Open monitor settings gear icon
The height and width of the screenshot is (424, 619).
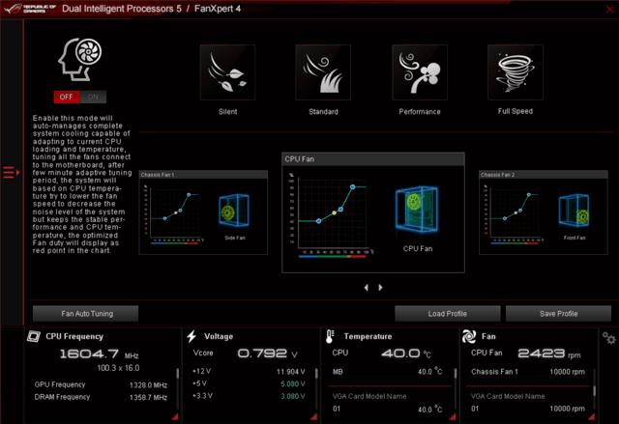pos(608,338)
